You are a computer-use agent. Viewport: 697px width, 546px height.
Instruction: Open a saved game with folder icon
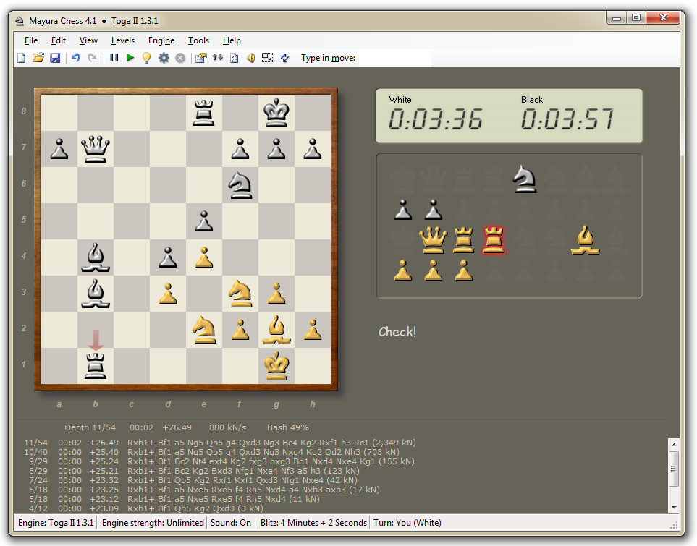click(38, 58)
